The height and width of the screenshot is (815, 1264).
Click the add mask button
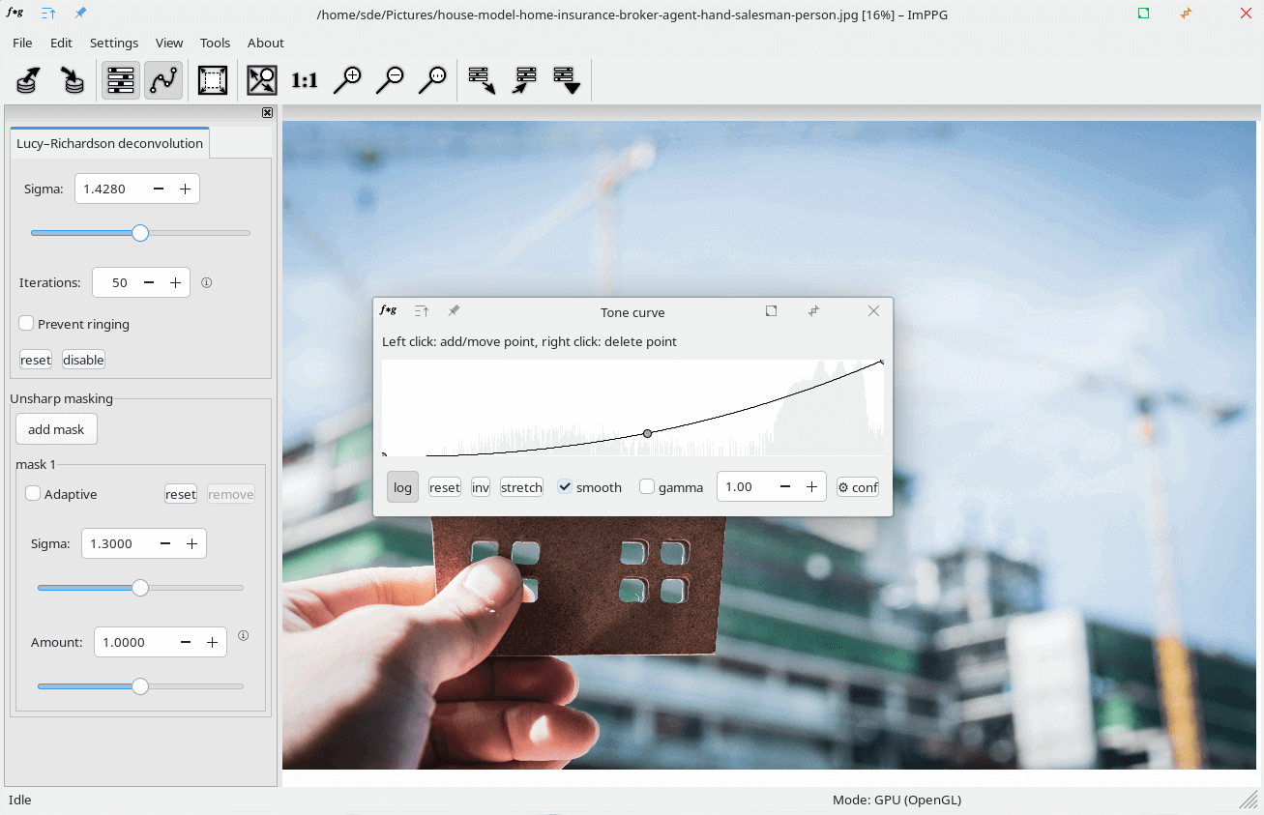[x=56, y=429]
